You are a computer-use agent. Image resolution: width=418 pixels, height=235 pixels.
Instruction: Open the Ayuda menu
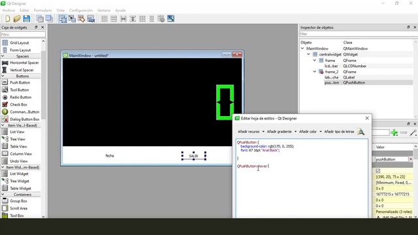pyautogui.click(x=120, y=10)
